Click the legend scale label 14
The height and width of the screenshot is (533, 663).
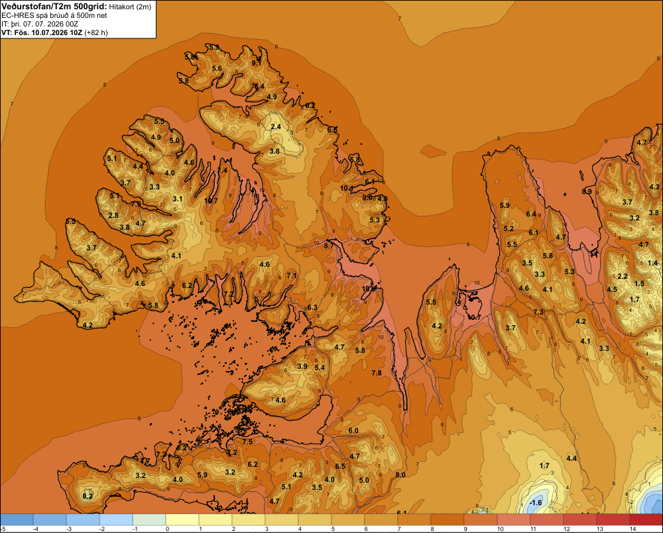tap(633, 529)
